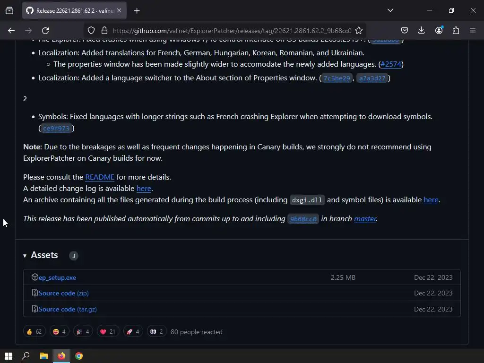Toggle the laugh reaction with 4
This screenshot has height=363, width=484.
pos(59,332)
